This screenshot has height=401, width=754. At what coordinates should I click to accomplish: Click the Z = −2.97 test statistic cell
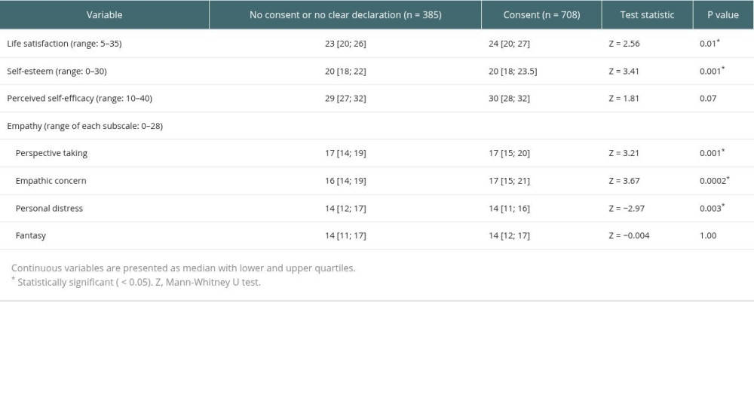pos(627,208)
